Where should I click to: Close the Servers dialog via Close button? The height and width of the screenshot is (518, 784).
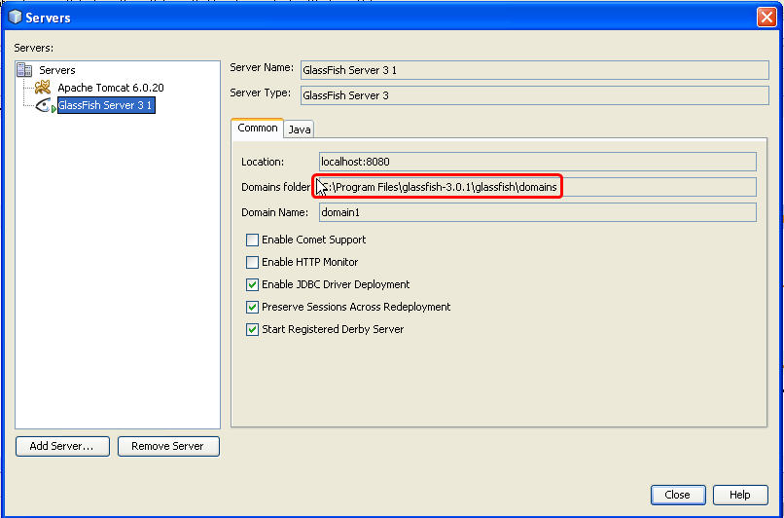(x=678, y=495)
